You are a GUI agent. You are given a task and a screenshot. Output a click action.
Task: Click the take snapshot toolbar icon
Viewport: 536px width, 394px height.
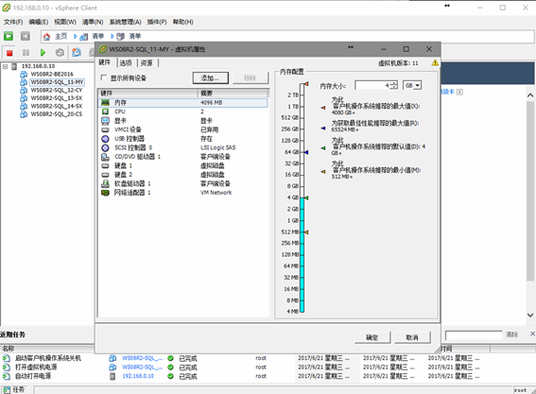click(x=77, y=52)
